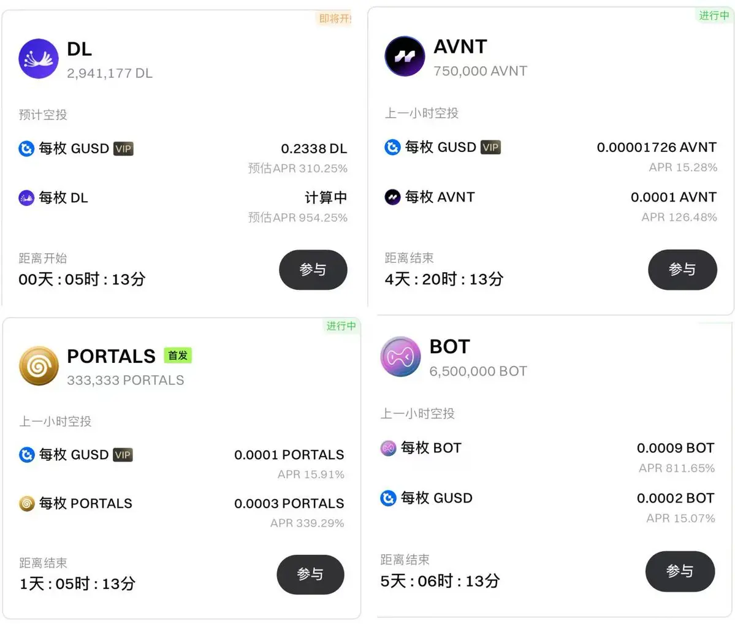Participate in PORTALS with 参与 button

coord(310,574)
